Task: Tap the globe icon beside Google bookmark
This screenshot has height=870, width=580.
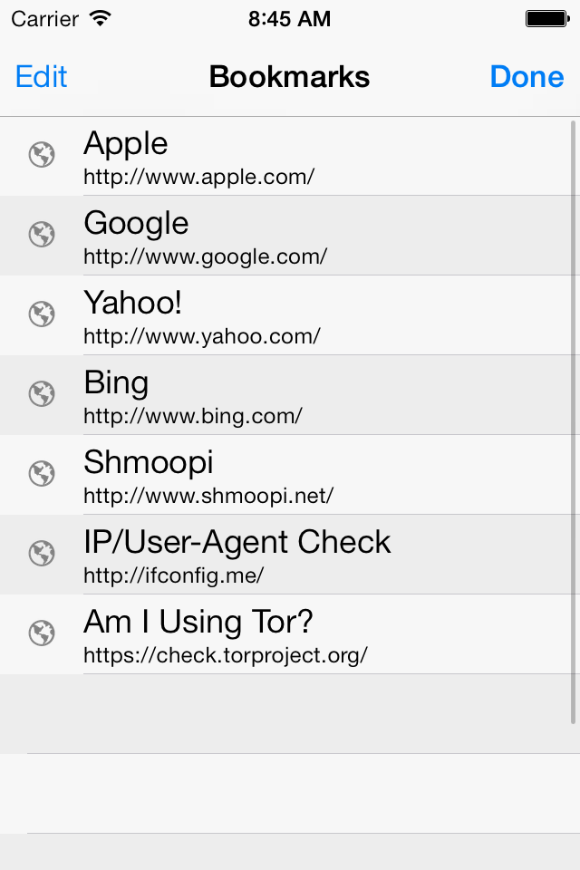Action: click(42, 234)
